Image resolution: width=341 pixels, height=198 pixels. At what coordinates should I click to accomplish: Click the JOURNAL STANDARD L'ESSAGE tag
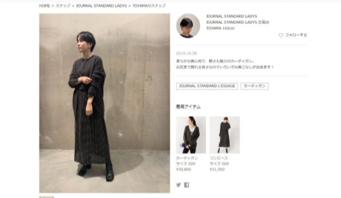(x=207, y=86)
